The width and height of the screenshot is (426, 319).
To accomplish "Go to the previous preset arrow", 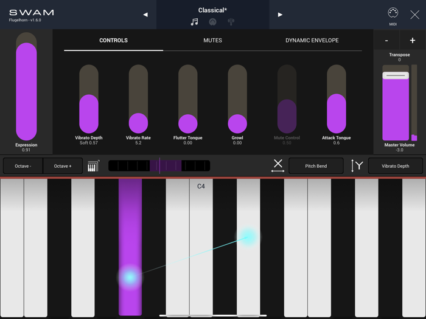I will [145, 15].
